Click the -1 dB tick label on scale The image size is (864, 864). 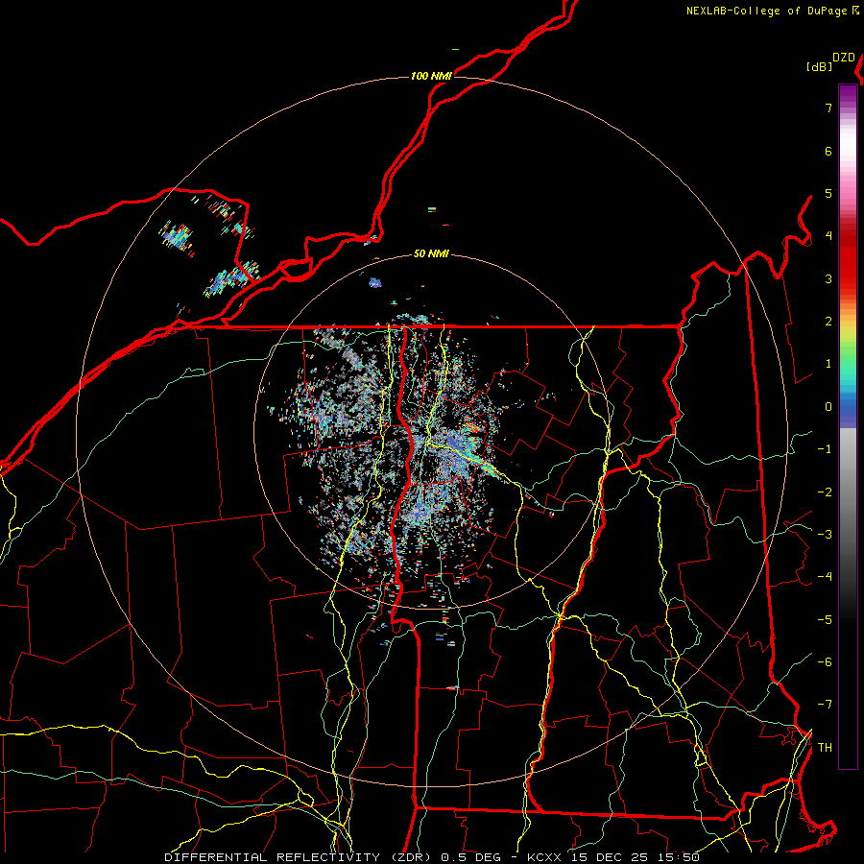click(x=825, y=449)
